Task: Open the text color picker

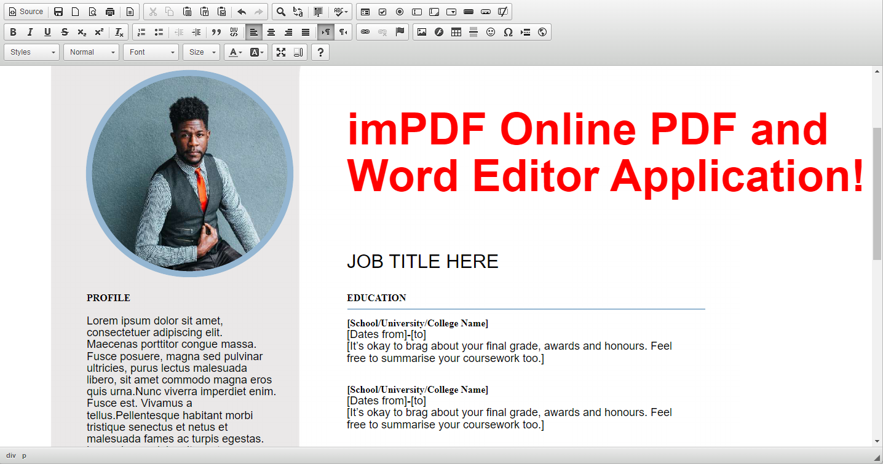Action: 236,52
